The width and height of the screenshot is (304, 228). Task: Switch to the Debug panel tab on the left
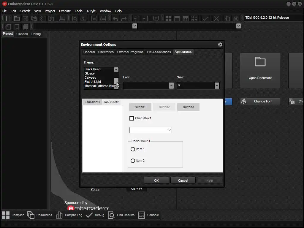(x=36, y=34)
